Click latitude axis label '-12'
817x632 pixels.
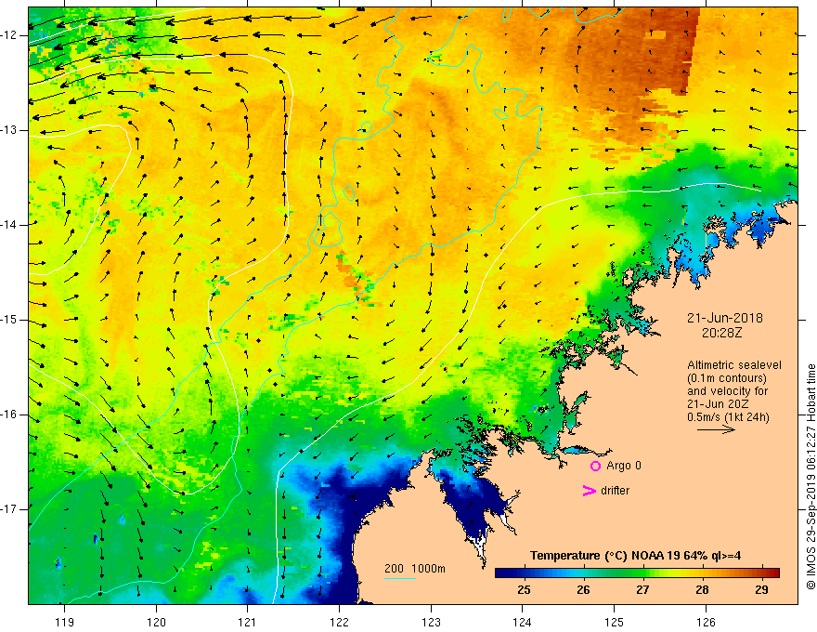click(x=9, y=35)
